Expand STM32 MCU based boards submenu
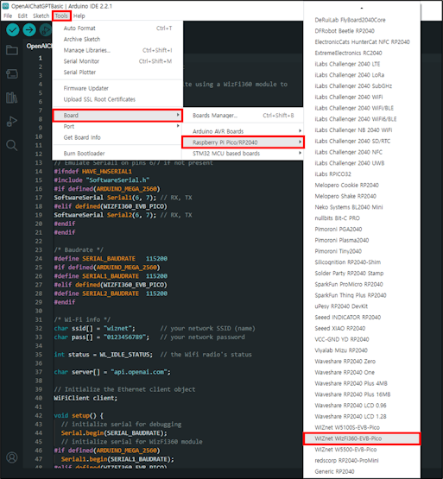This screenshot has height=479, width=443. (x=243, y=154)
